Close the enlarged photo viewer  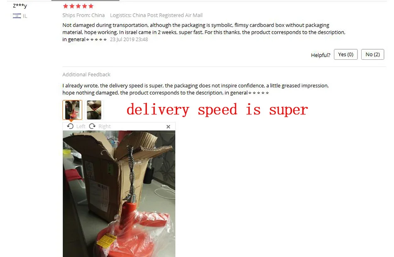coord(168,126)
